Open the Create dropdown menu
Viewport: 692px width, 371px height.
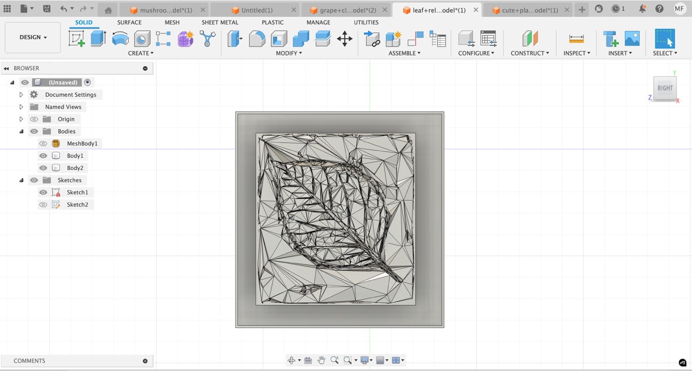(x=141, y=53)
